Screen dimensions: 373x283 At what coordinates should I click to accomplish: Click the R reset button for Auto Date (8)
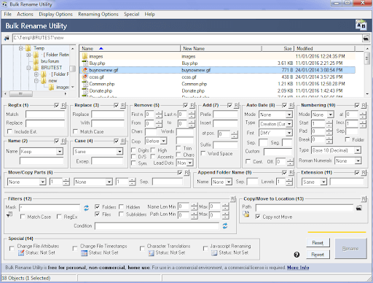point(291,105)
